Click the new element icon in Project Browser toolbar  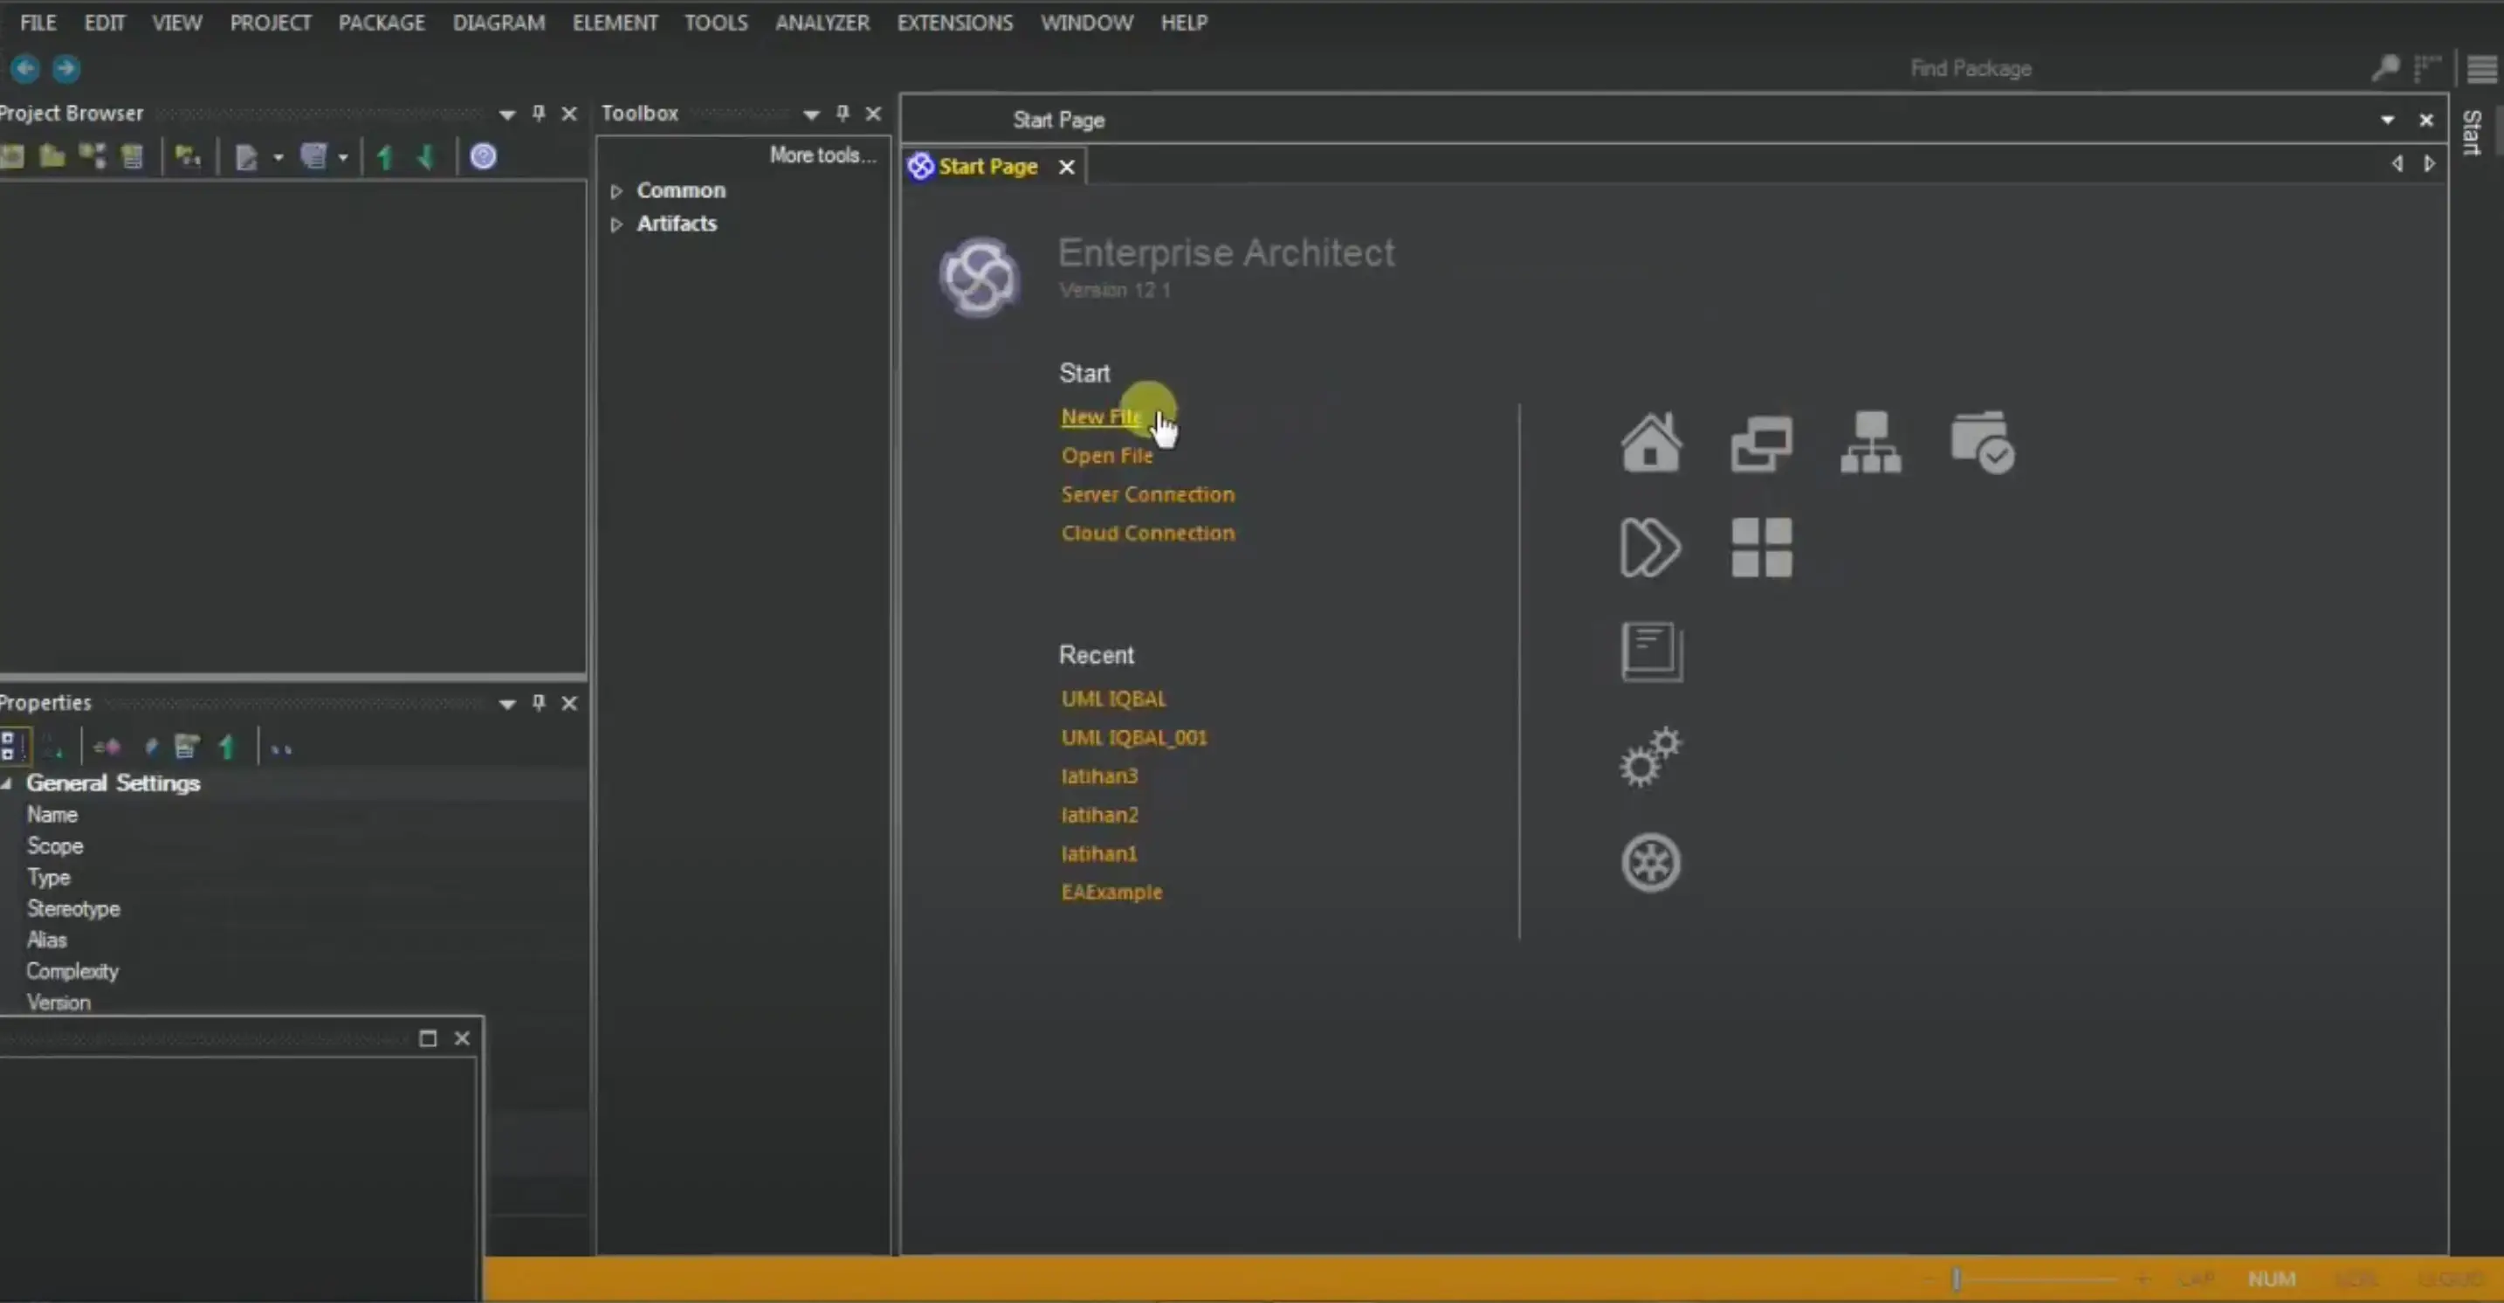coord(132,156)
